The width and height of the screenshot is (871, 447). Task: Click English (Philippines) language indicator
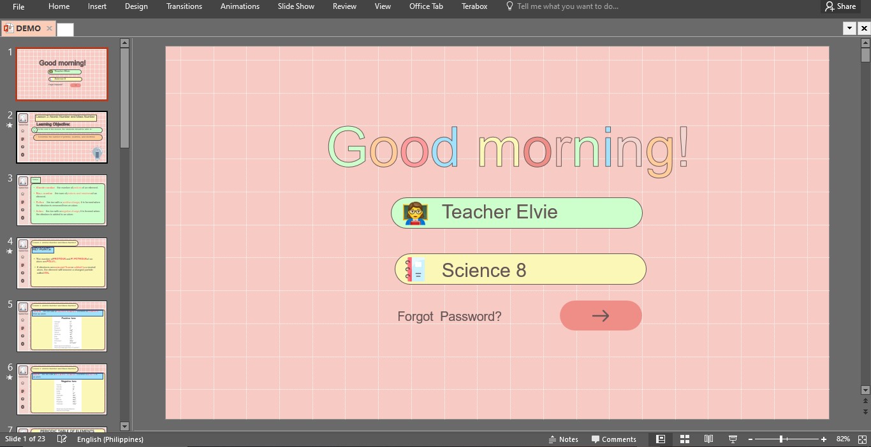(x=110, y=439)
